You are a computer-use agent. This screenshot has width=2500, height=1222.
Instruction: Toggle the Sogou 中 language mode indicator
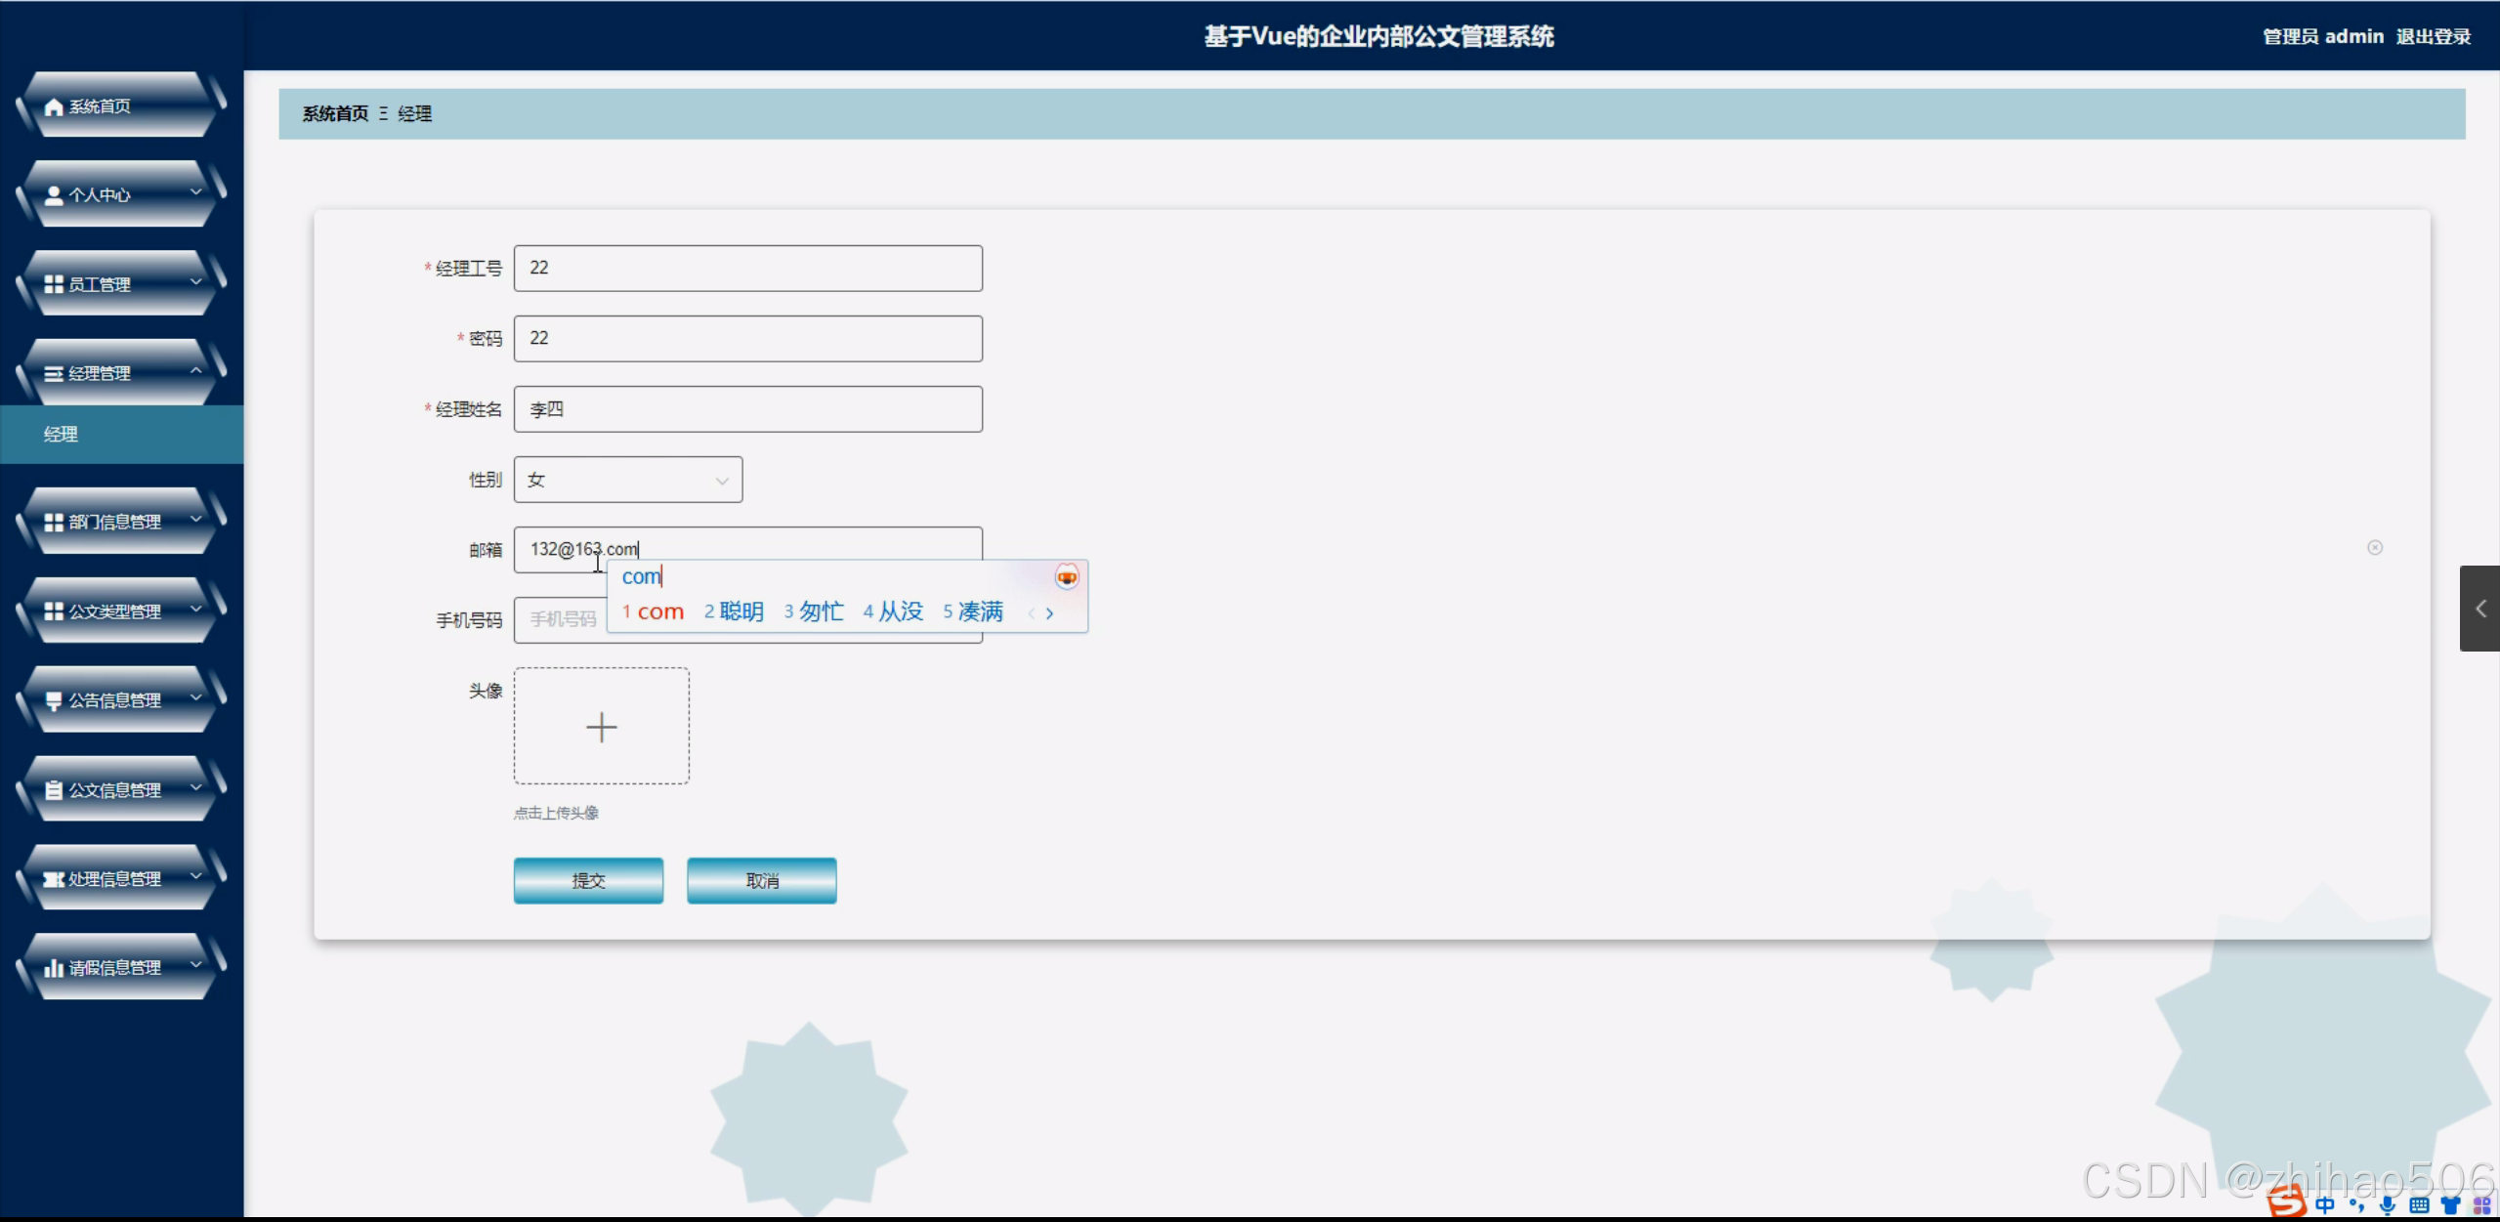2324,1205
